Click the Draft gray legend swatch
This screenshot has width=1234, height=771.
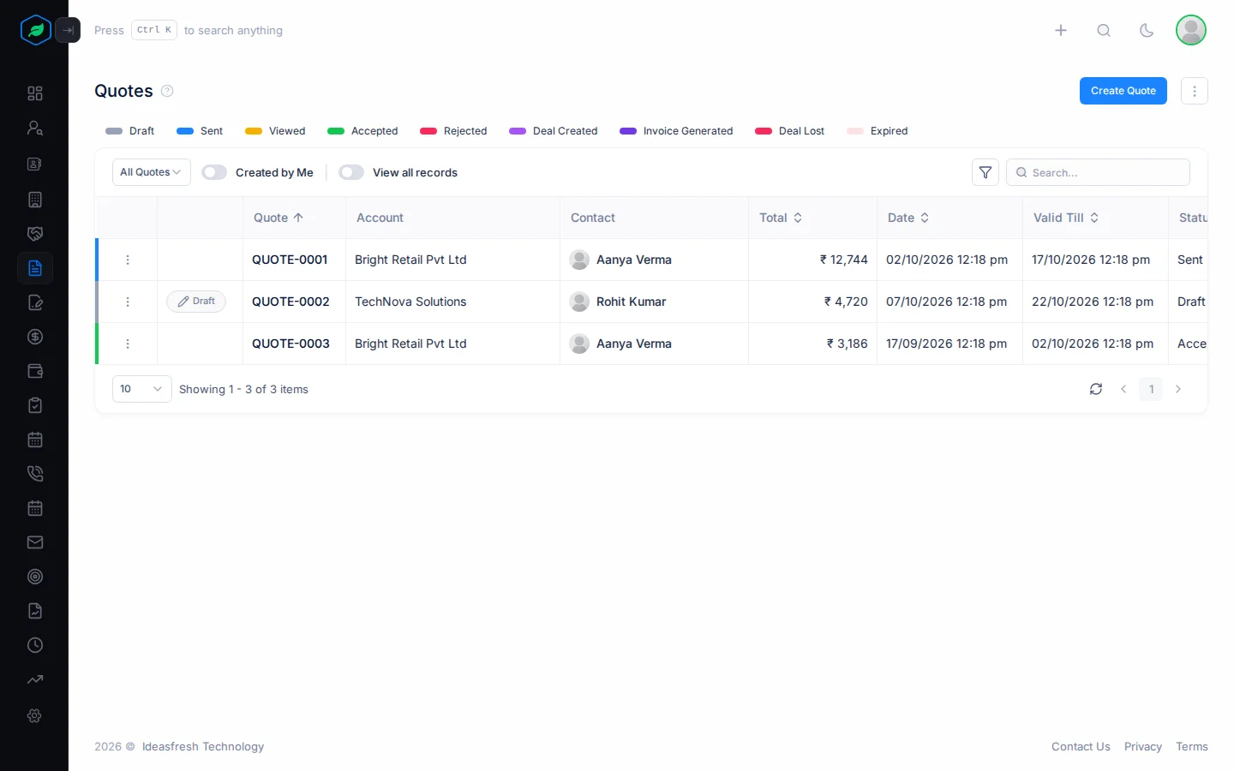pyautogui.click(x=114, y=131)
